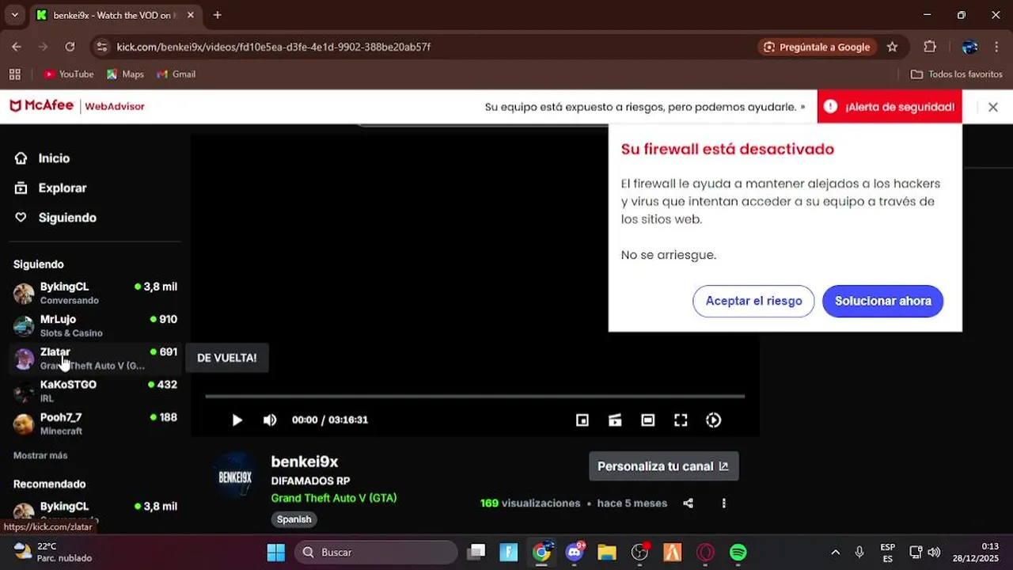1013x570 pixels.
Task: Bookmark this page with star icon
Action: click(x=892, y=47)
